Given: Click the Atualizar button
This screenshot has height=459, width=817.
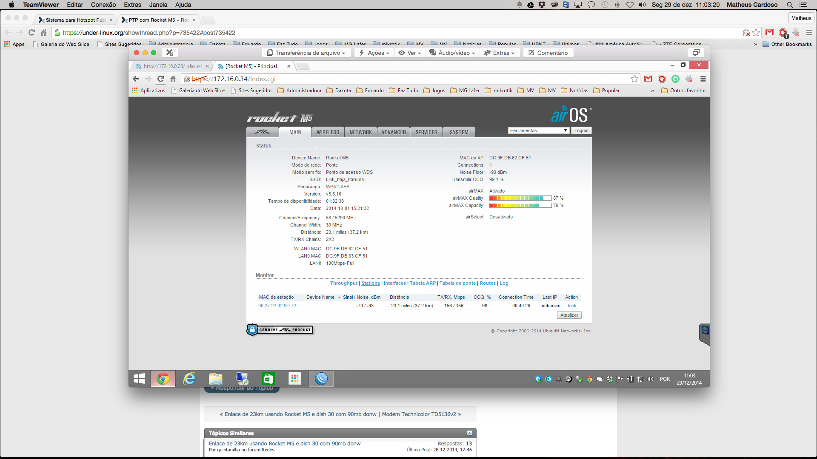Looking at the screenshot, I should (x=569, y=315).
